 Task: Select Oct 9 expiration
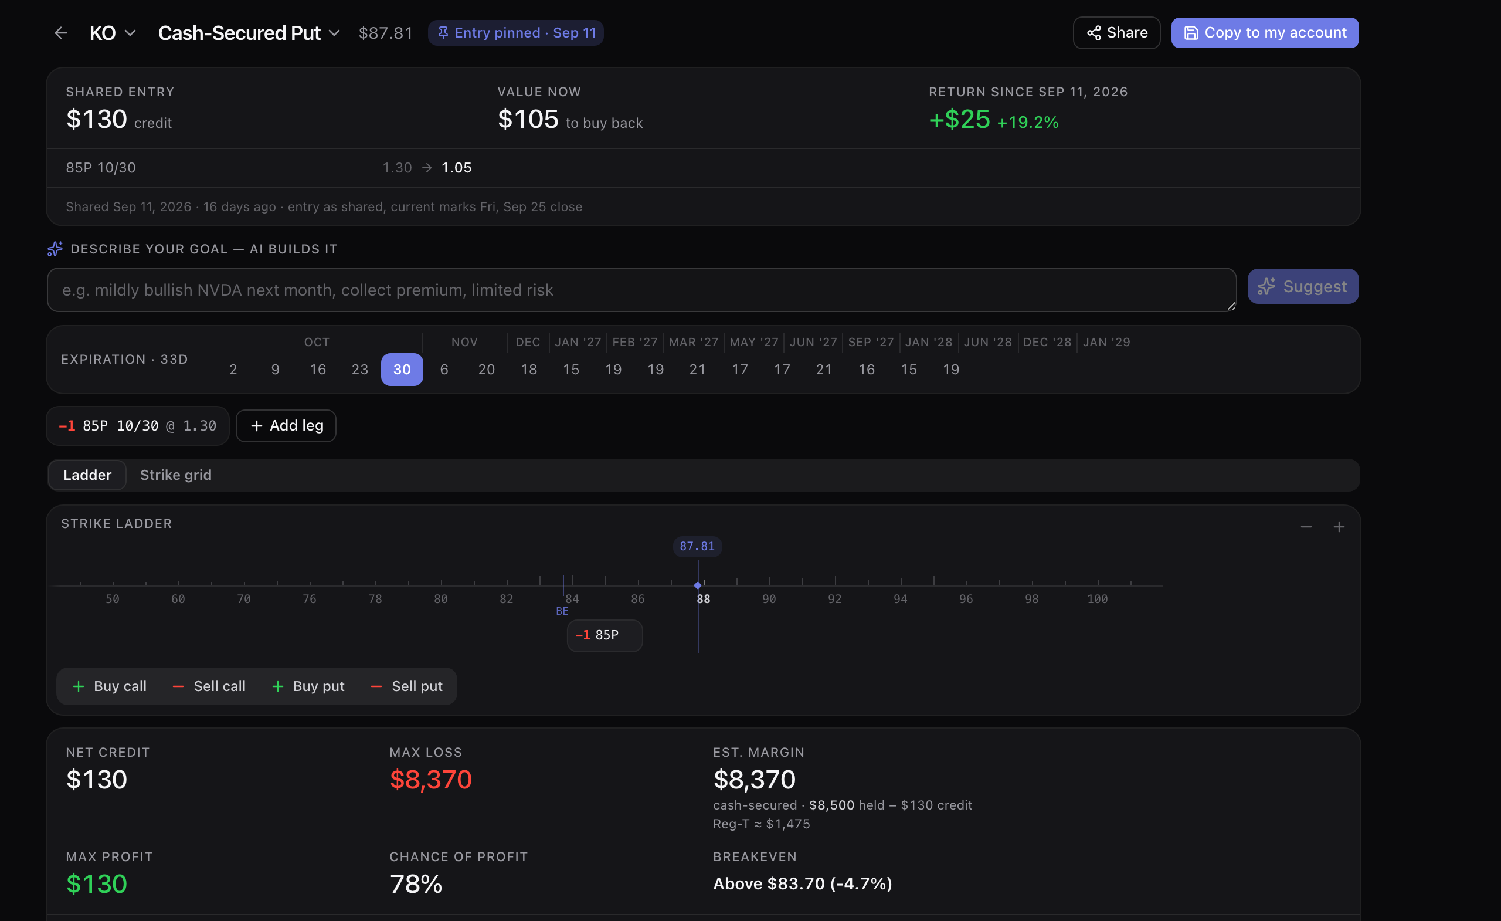coord(276,370)
